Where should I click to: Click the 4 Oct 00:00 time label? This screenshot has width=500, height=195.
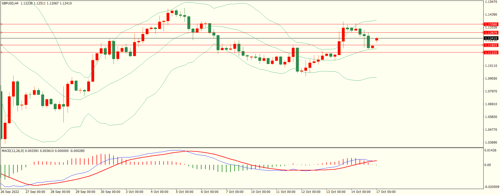point(159,192)
